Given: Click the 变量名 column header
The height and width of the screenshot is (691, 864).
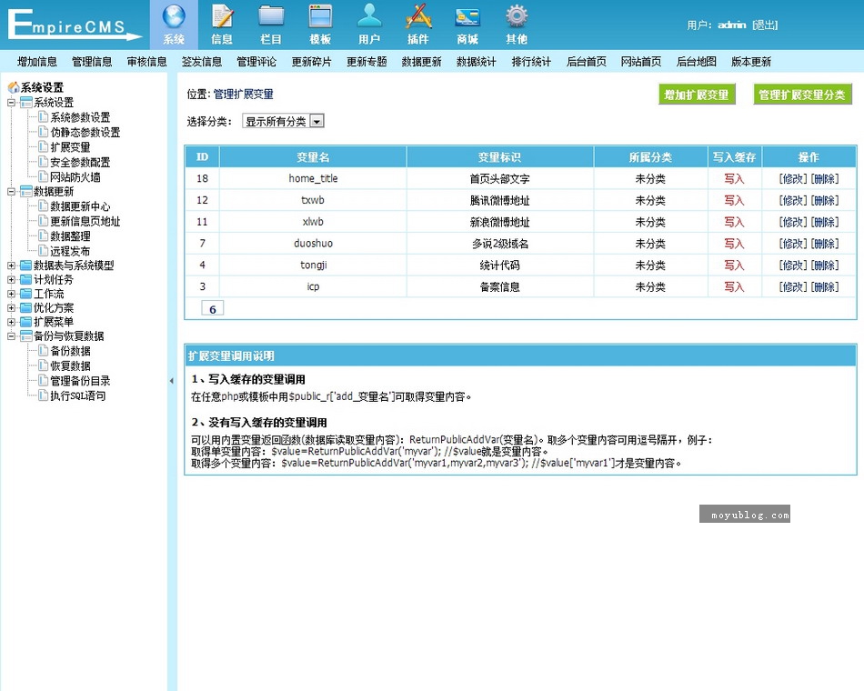Looking at the screenshot, I should click(313, 157).
